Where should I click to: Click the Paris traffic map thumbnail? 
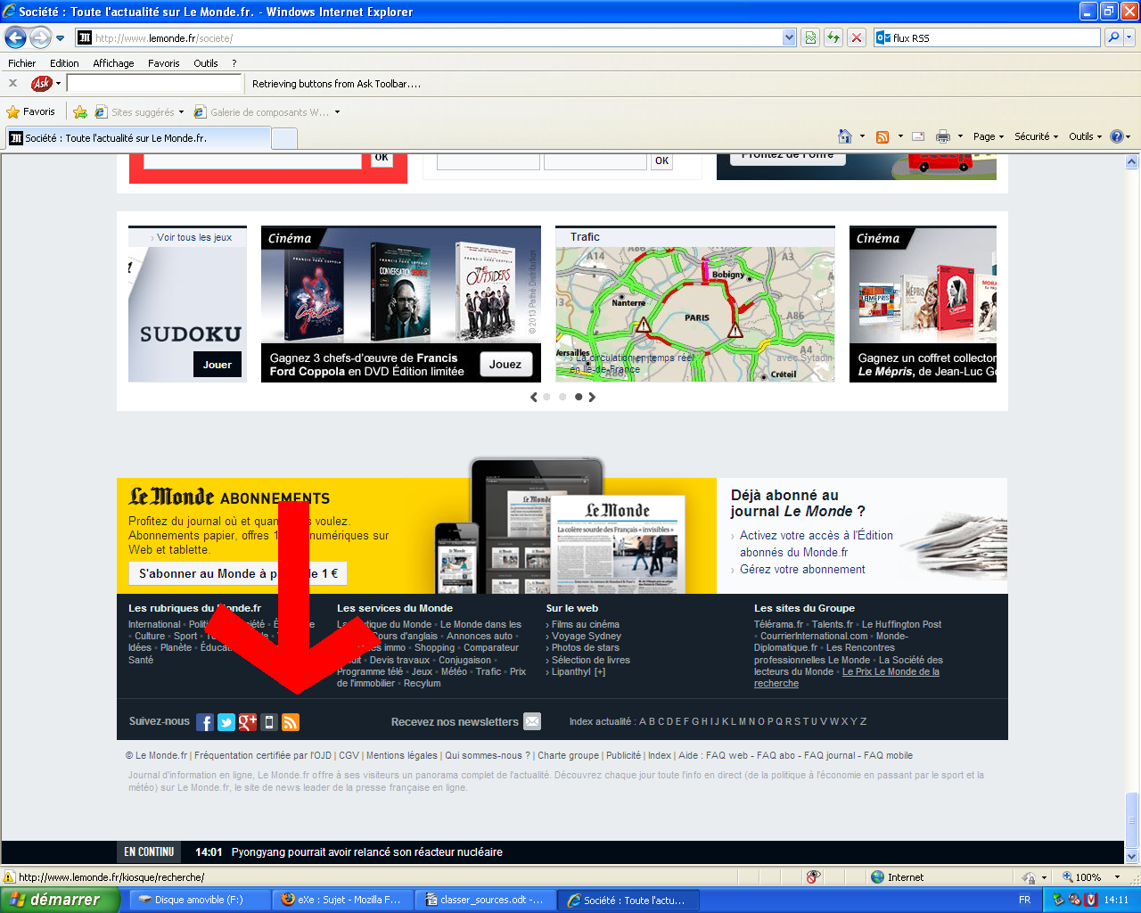695,314
